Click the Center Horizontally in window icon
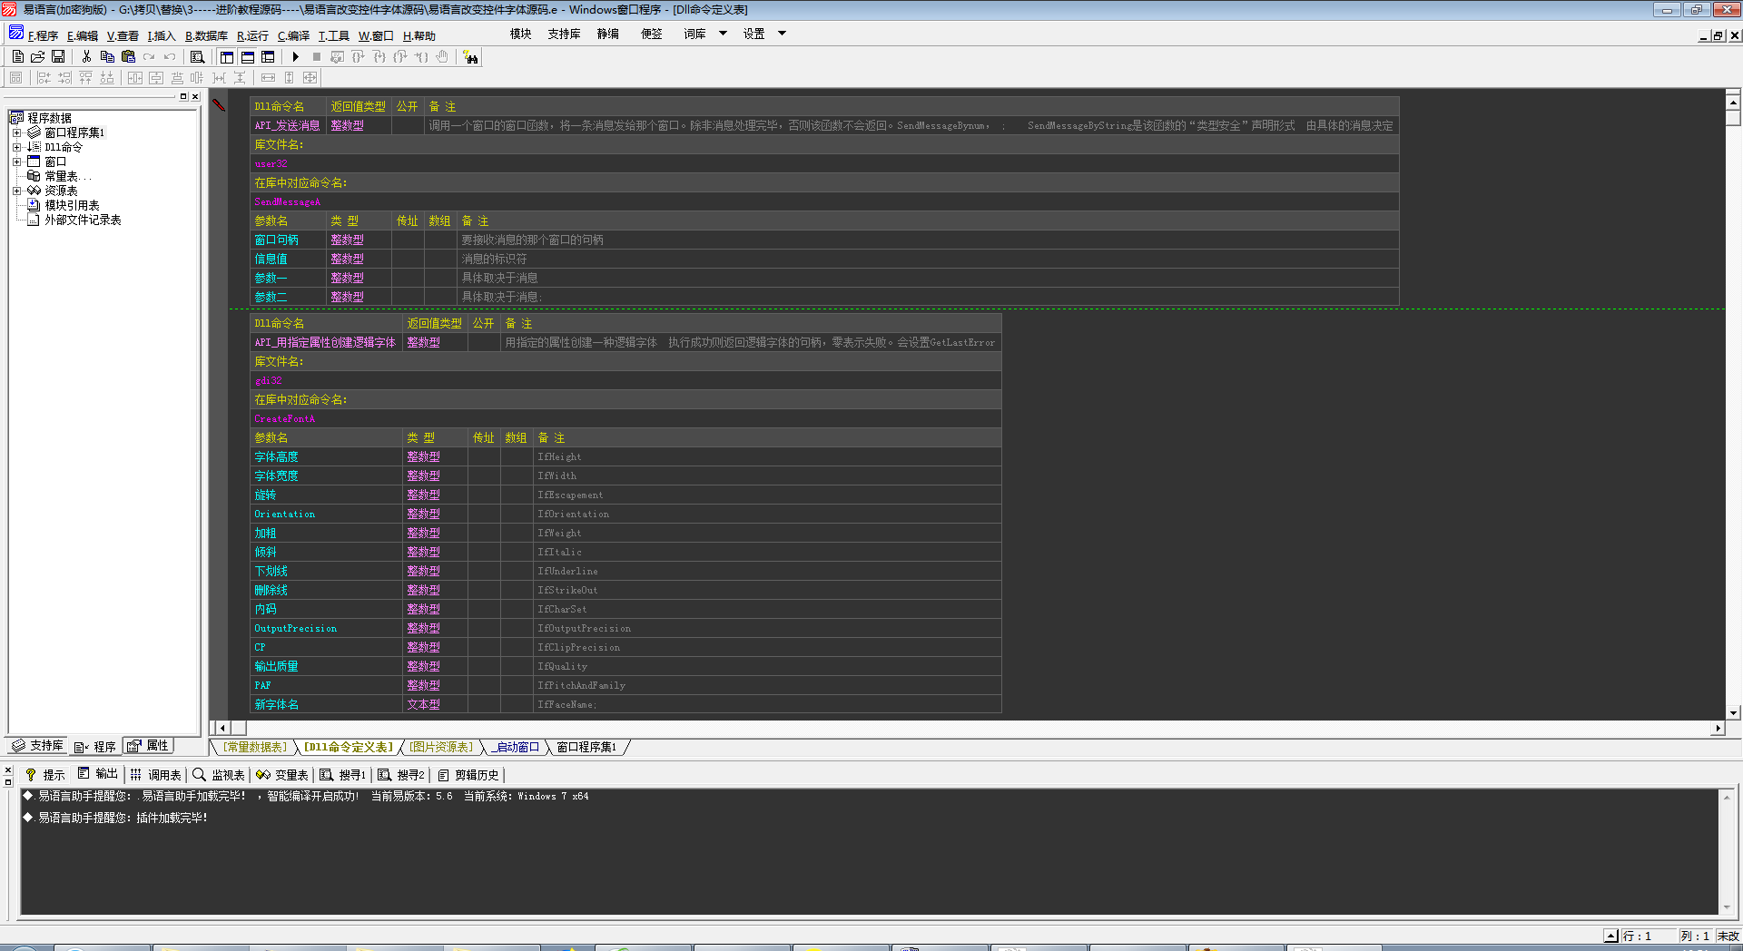The image size is (1743, 951). point(135,78)
